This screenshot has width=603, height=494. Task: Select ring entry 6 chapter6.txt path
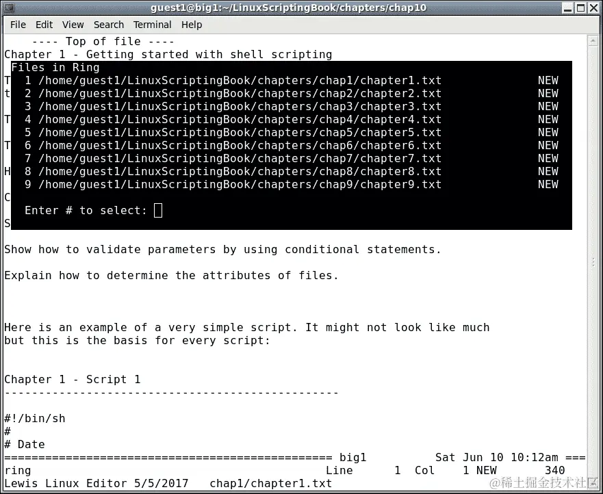click(x=240, y=146)
